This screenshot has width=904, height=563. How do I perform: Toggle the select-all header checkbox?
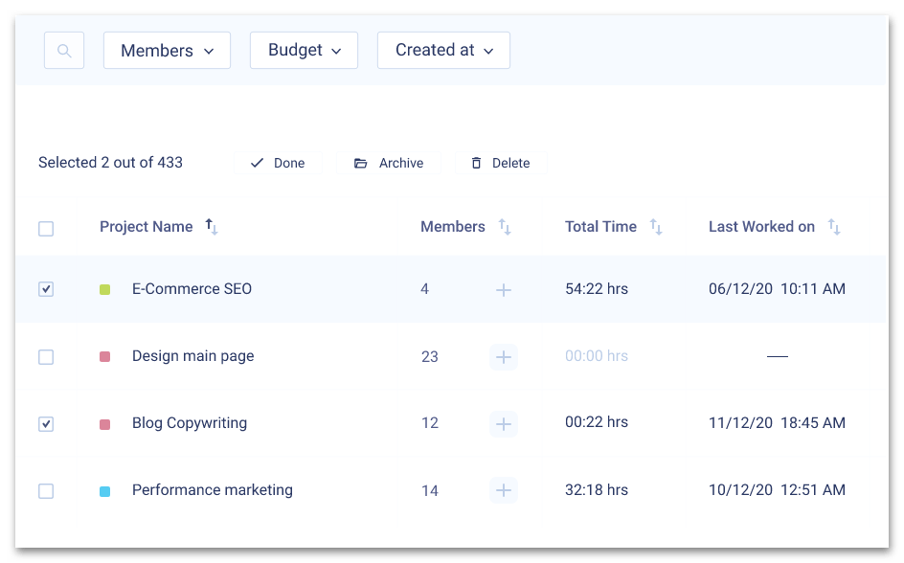click(46, 229)
